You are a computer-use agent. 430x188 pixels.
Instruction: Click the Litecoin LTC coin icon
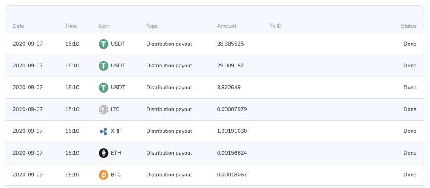[x=103, y=109]
